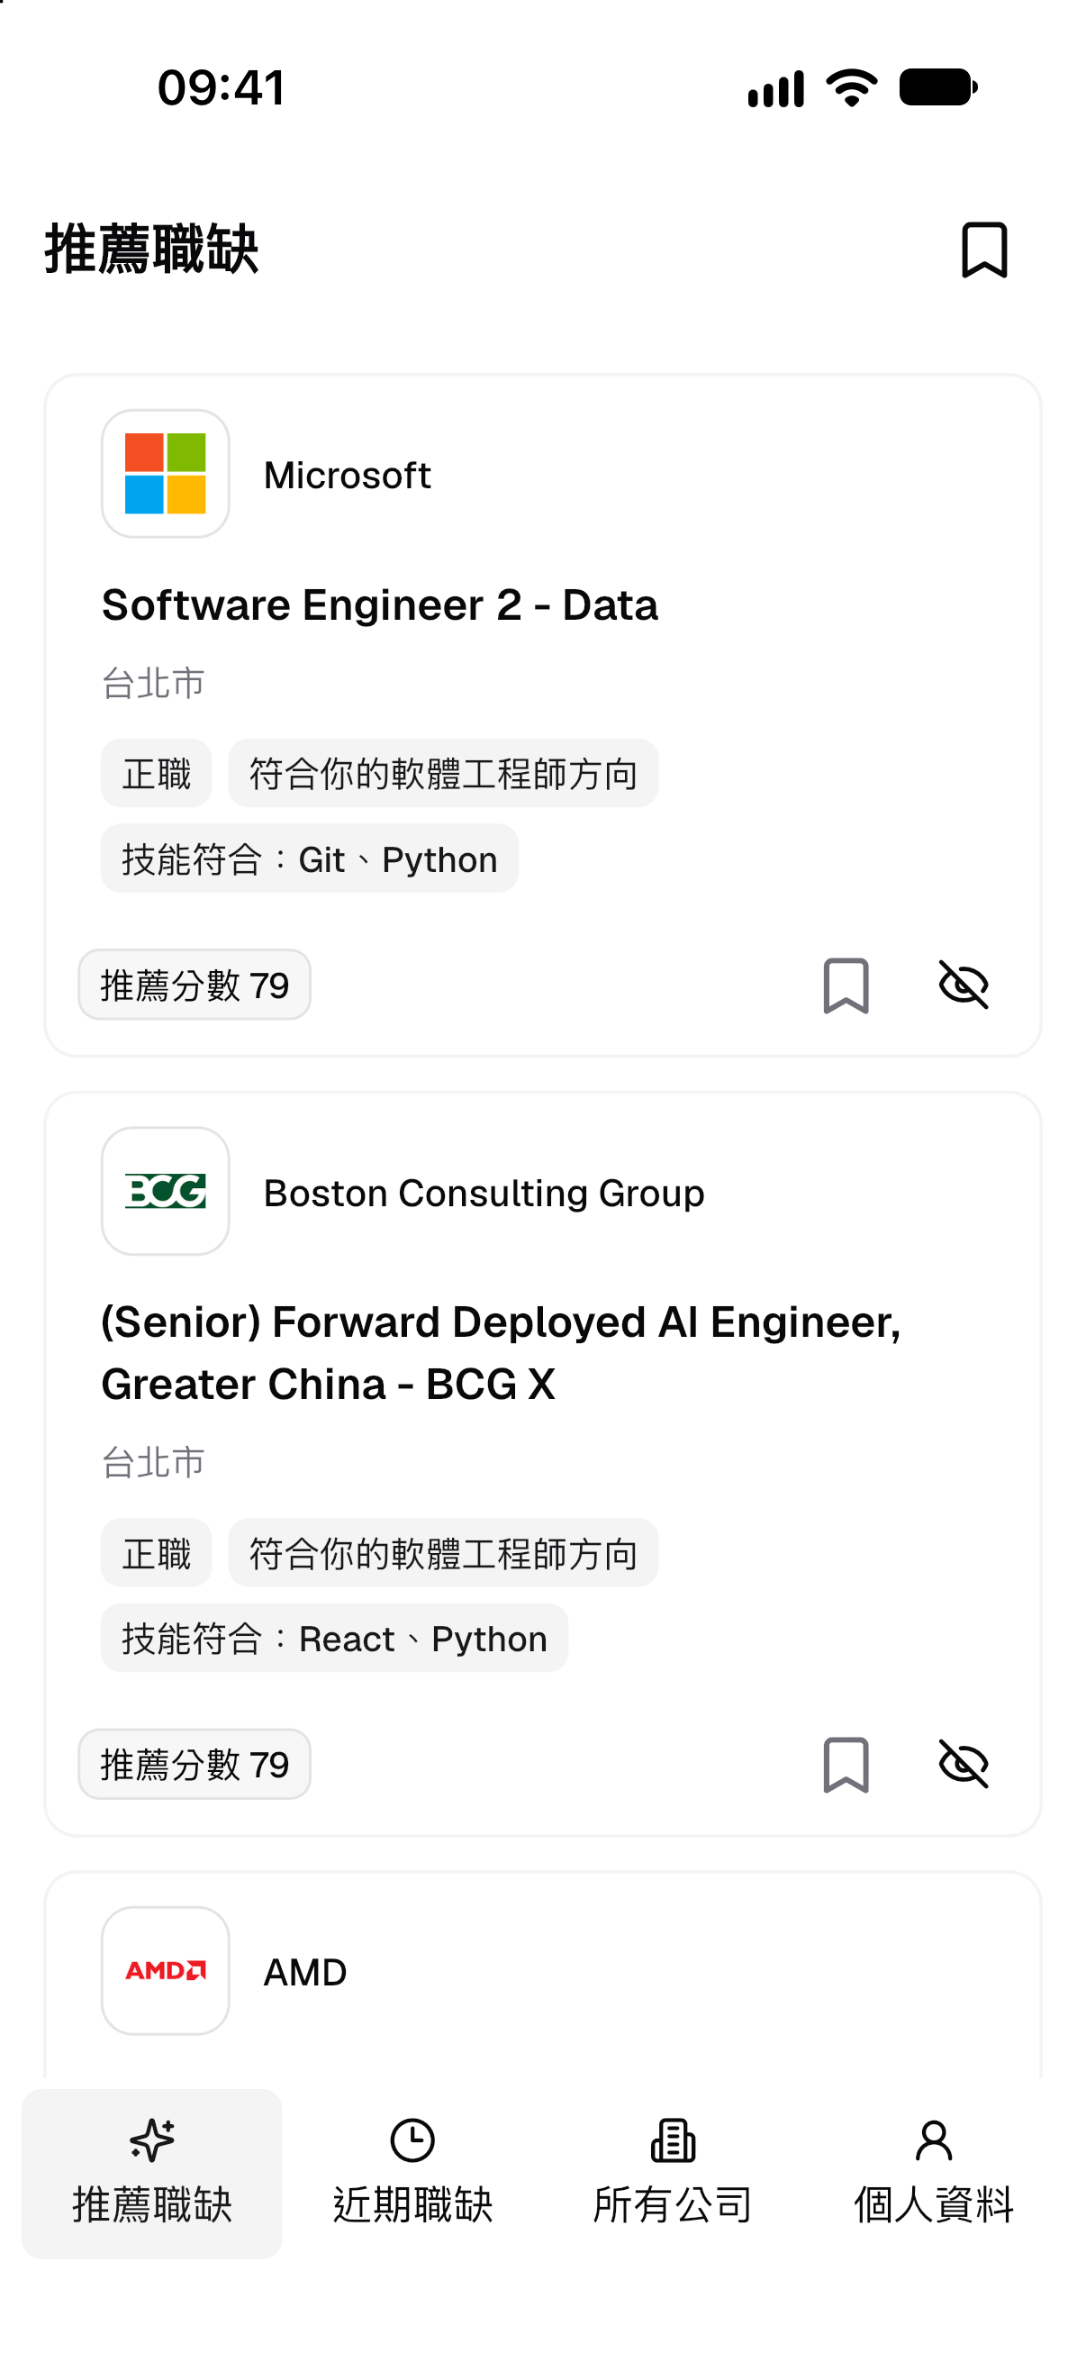Tap the Boston Consulting Group company name
Screen dimensions: 1086x2362
[x=484, y=1193]
